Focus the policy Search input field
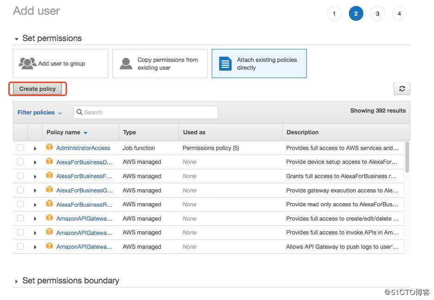Image resolution: width=434 pixels, height=300 pixels. coord(146,112)
